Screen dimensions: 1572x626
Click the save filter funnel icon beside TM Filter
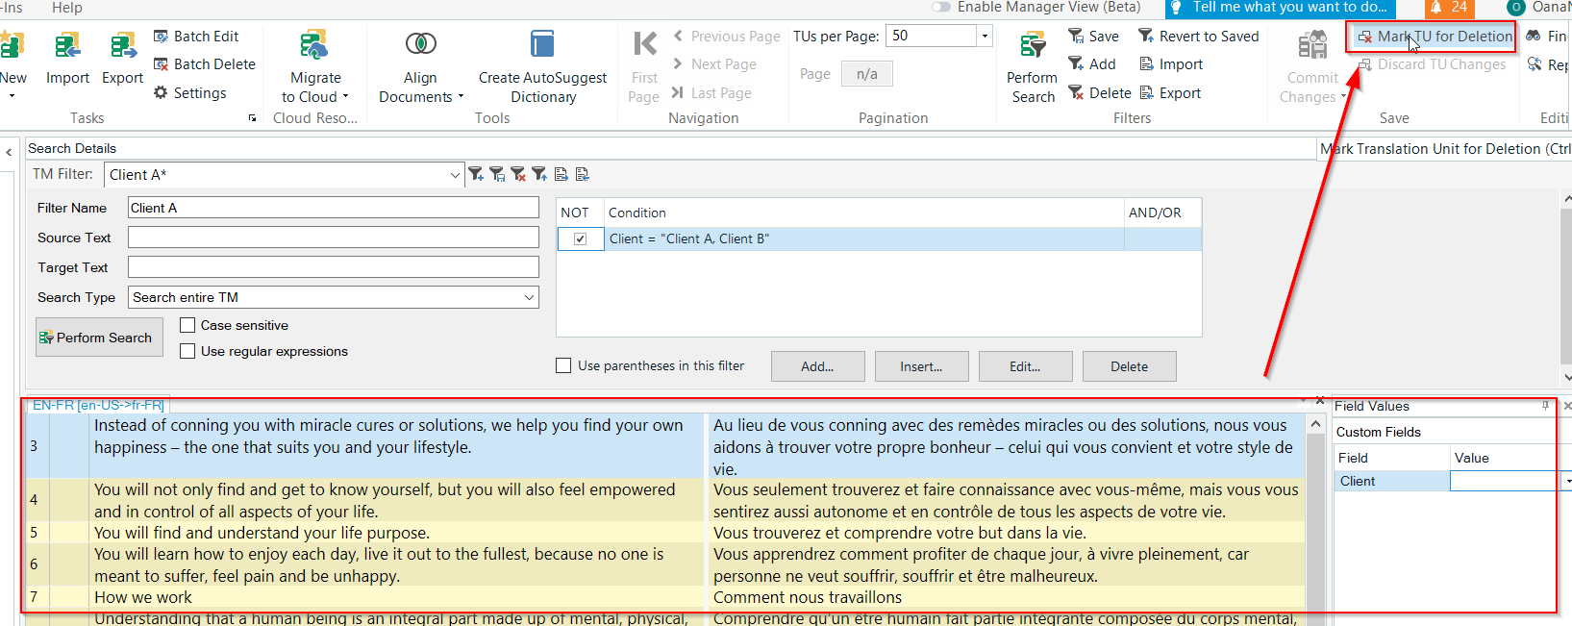click(496, 174)
